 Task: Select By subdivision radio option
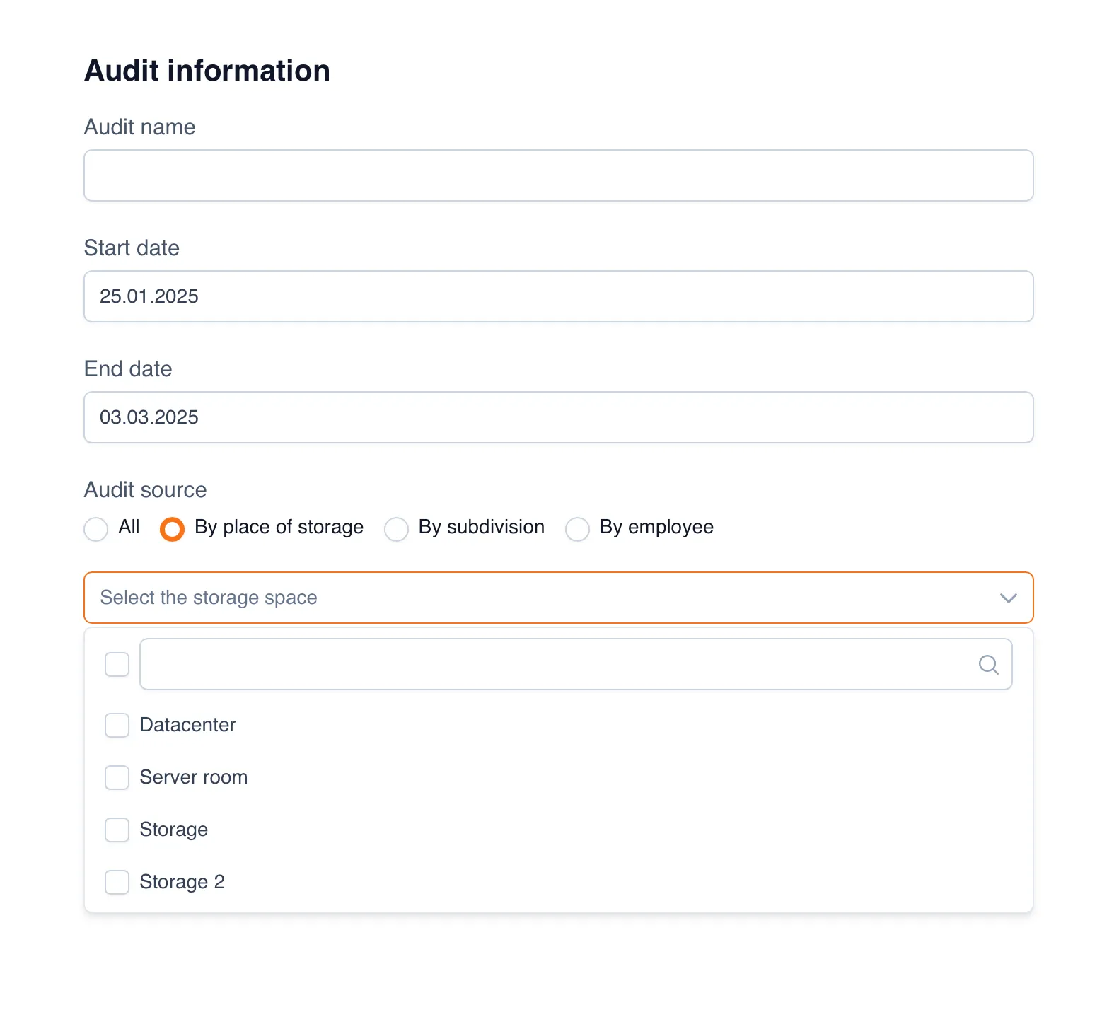396,529
